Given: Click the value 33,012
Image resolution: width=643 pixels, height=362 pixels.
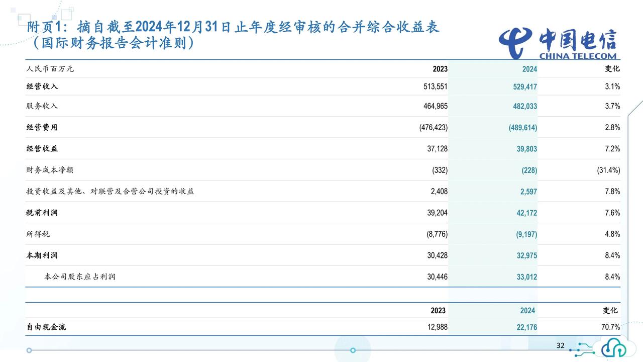Looking at the screenshot, I should pyautogui.click(x=527, y=277).
